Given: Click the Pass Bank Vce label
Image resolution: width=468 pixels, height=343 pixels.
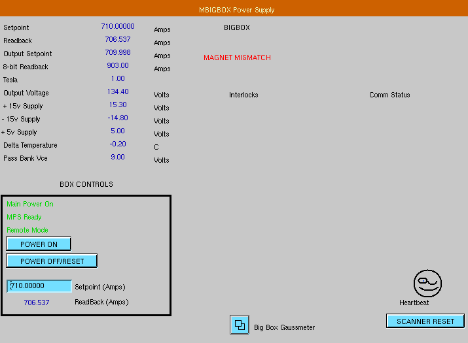Looking at the screenshot, I should [x=26, y=159].
